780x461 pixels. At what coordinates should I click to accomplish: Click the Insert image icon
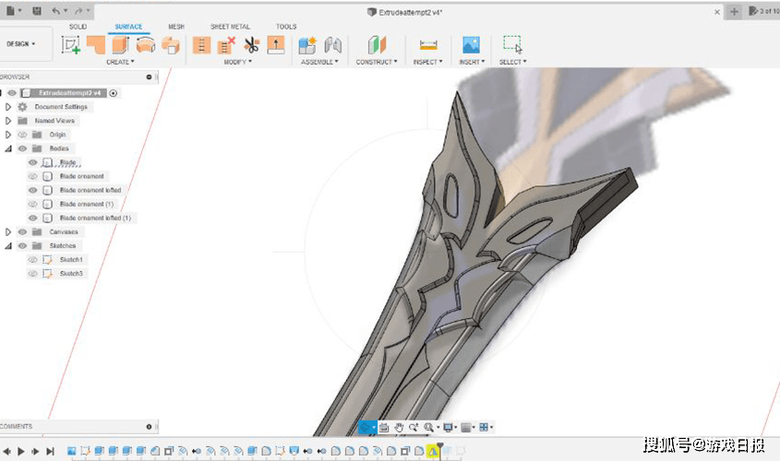tap(471, 44)
